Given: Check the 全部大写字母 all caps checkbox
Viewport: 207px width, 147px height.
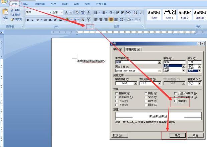Looking at the screenshot, I should 175,97.
